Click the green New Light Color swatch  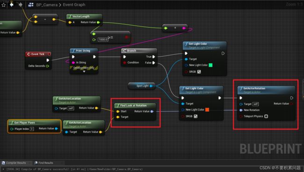[210, 65]
